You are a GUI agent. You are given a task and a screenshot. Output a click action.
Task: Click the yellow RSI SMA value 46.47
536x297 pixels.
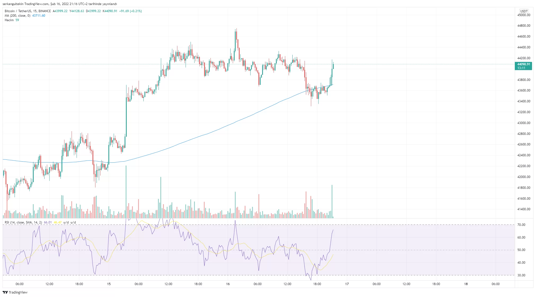pyautogui.click(x=58, y=222)
